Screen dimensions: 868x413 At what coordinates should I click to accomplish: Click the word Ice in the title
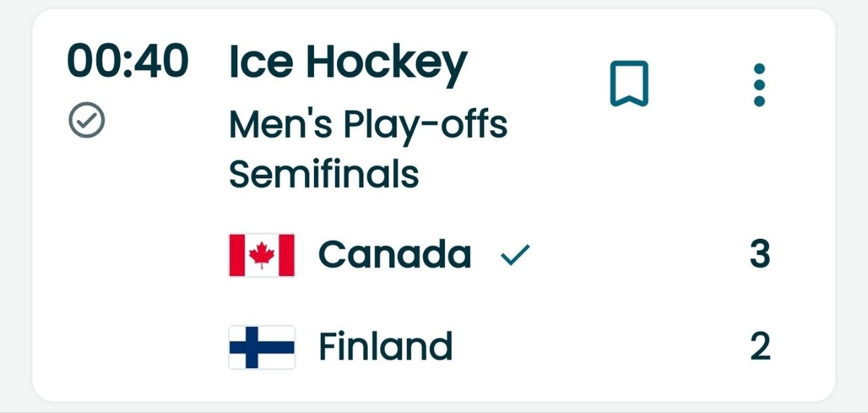coord(261,64)
